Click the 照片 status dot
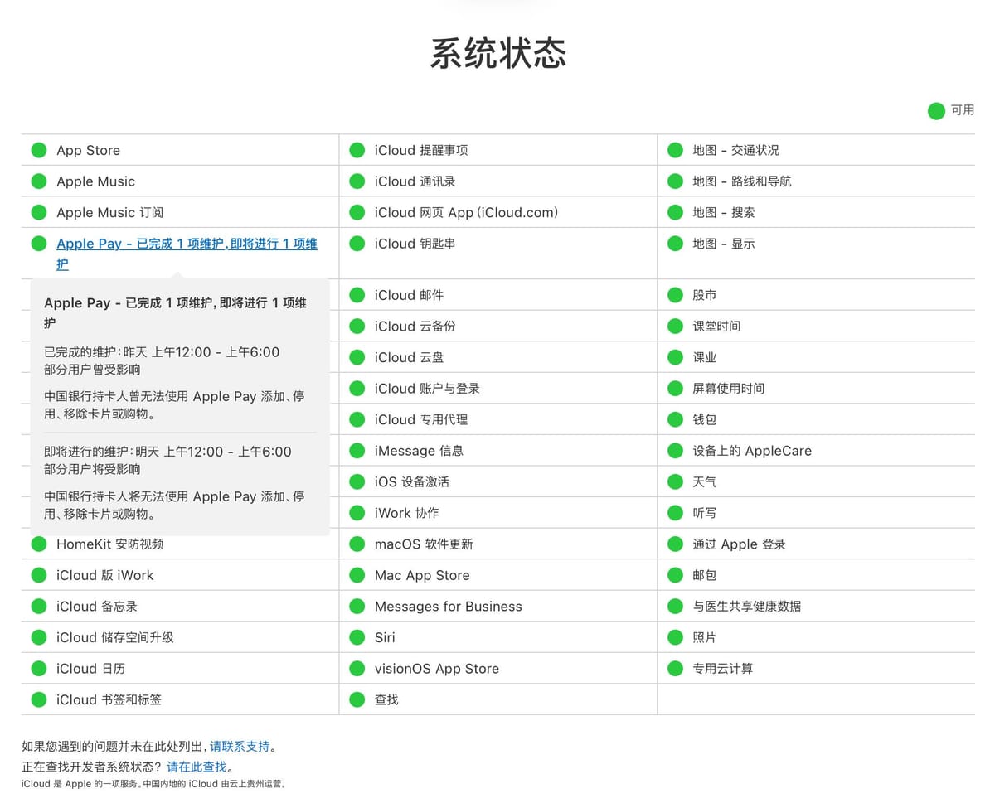Image resolution: width=995 pixels, height=803 pixels. 674,637
